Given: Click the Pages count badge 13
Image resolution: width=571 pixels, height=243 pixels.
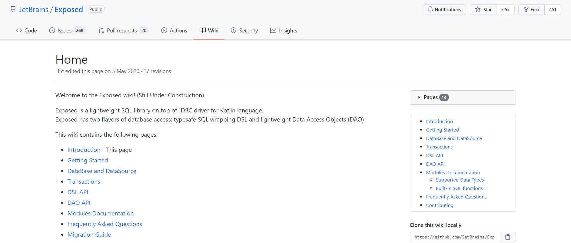Looking at the screenshot, I should coord(444,97).
